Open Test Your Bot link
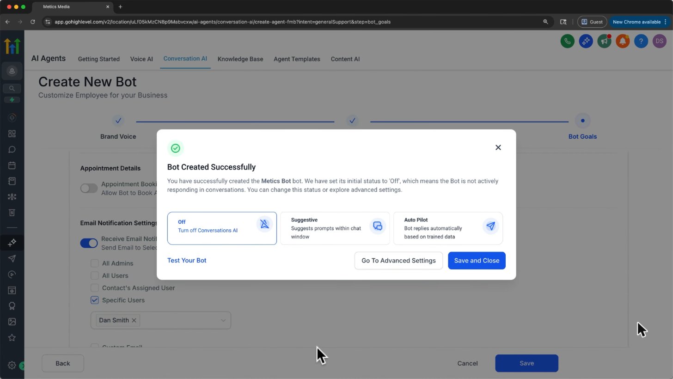This screenshot has width=673, height=379. 187,260
